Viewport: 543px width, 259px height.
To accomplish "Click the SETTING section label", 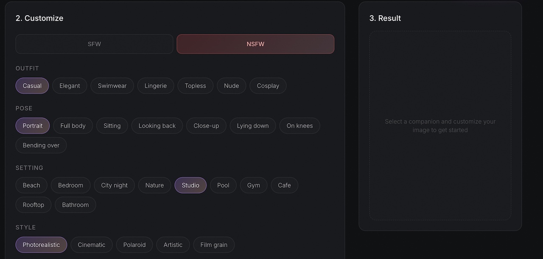I will click(x=29, y=168).
